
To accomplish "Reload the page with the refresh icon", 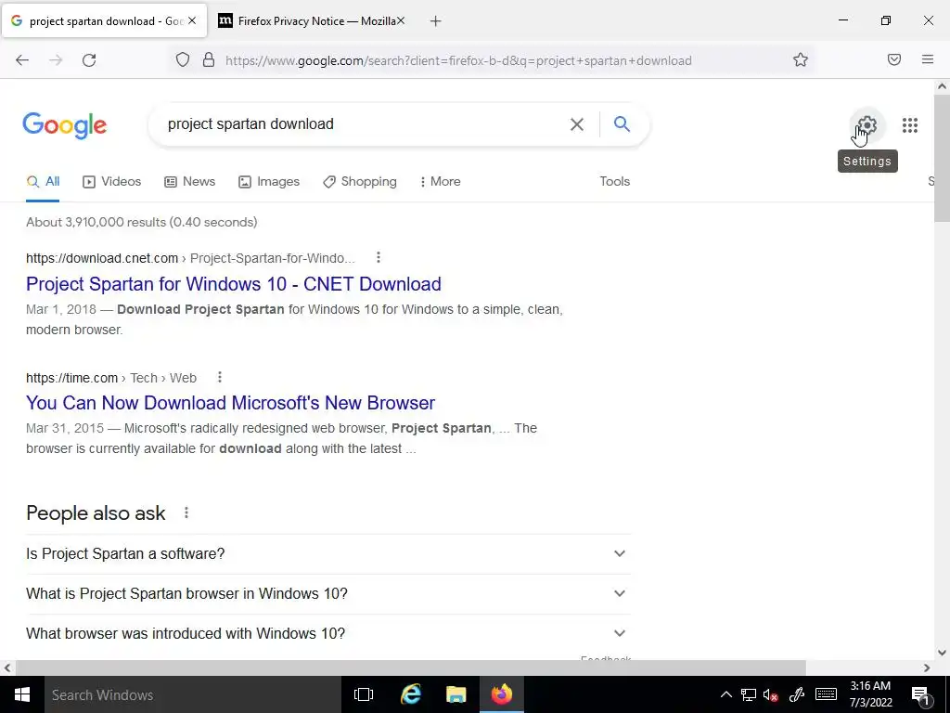I will (x=89, y=60).
